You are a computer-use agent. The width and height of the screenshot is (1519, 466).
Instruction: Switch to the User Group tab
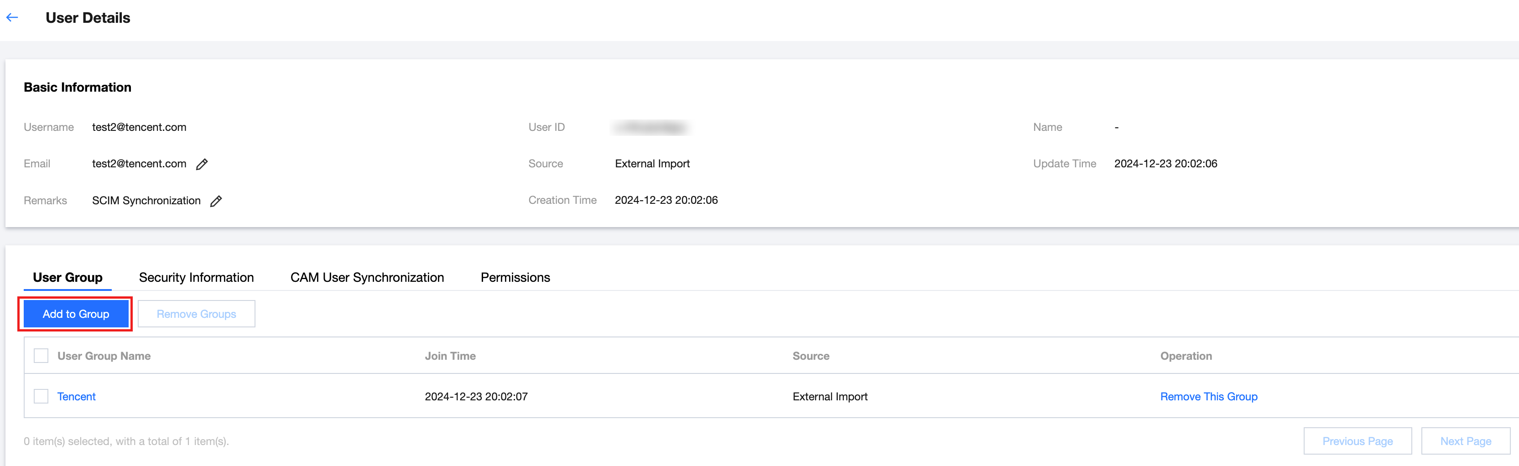pyautogui.click(x=68, y=278)
